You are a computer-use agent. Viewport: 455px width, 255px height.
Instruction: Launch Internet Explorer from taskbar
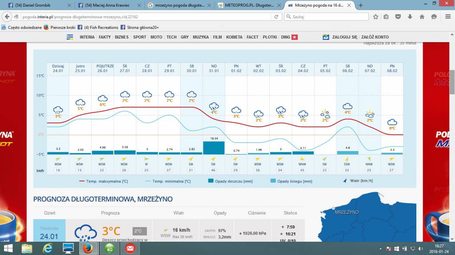pos(48,248)
